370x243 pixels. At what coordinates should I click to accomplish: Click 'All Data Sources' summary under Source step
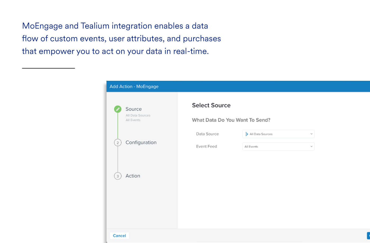tap(138, 115)
